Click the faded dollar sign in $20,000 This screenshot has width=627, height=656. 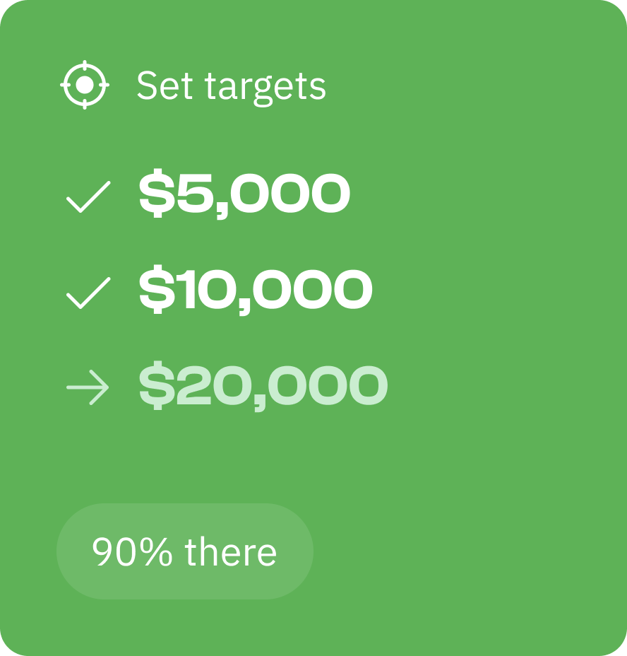(157, 386)
